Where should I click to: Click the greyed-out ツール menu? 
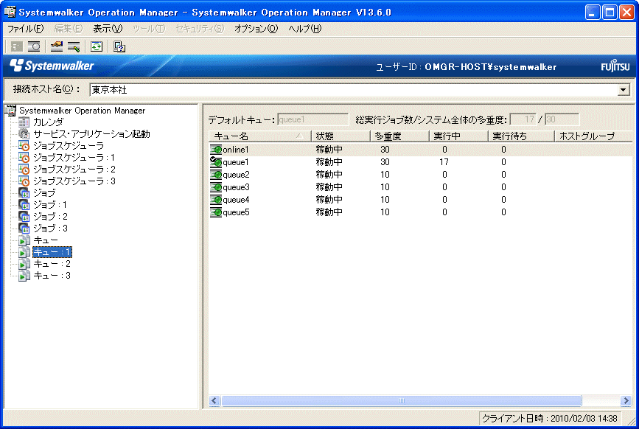click(x=149, y=29)
